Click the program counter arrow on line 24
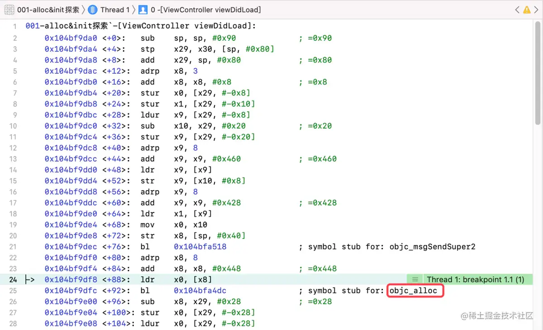This screenshot has height=330, width=543. click(30, 280)
